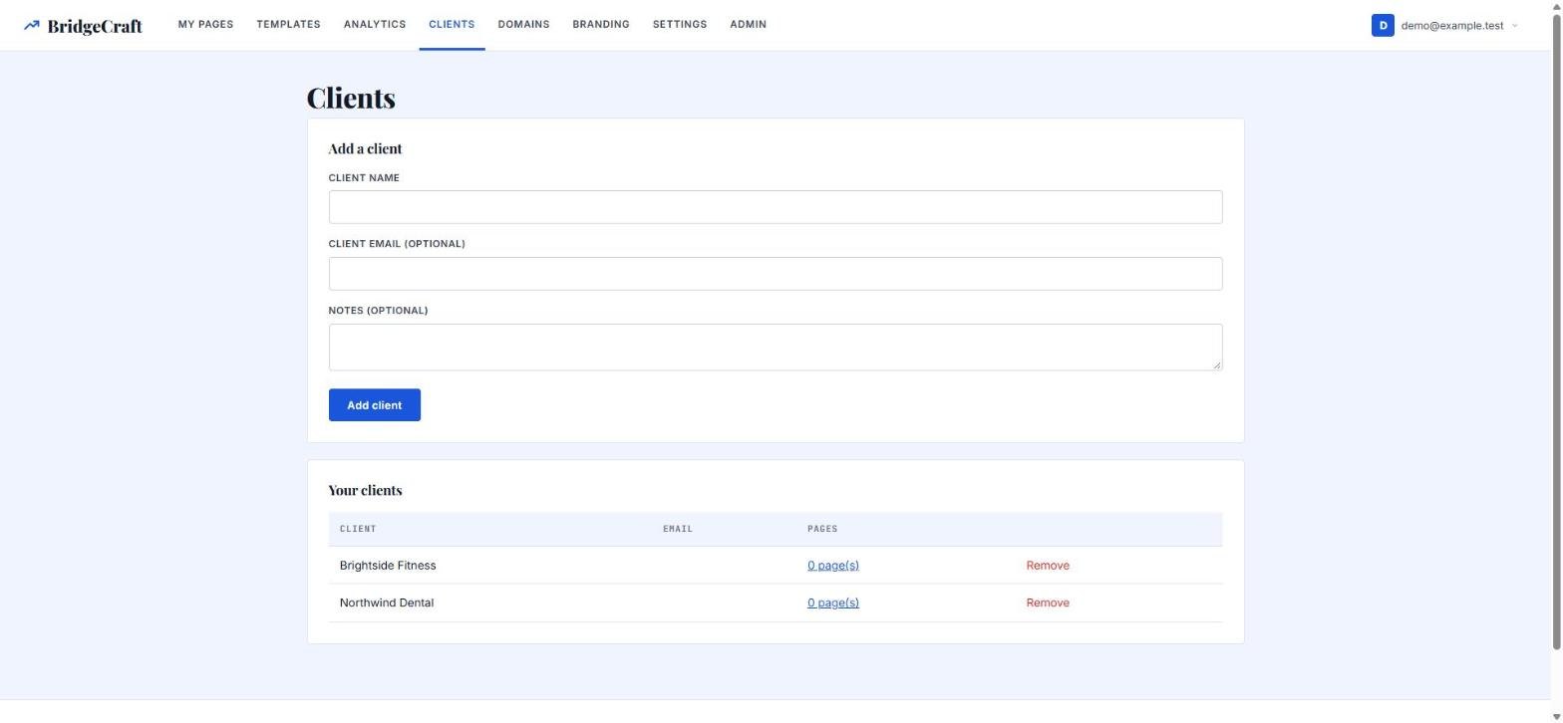Focus the Client Name input field
Viewport: 1563px width, 723px height.
776,207
